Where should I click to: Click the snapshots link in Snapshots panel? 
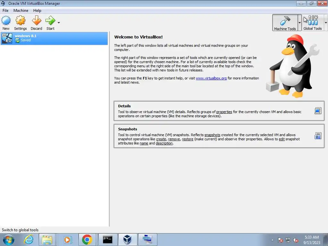click(x=212, y=135)
